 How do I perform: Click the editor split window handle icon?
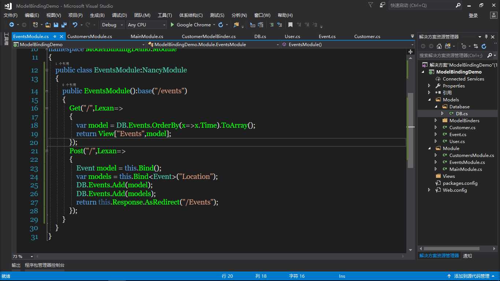[x=410, y=52]
